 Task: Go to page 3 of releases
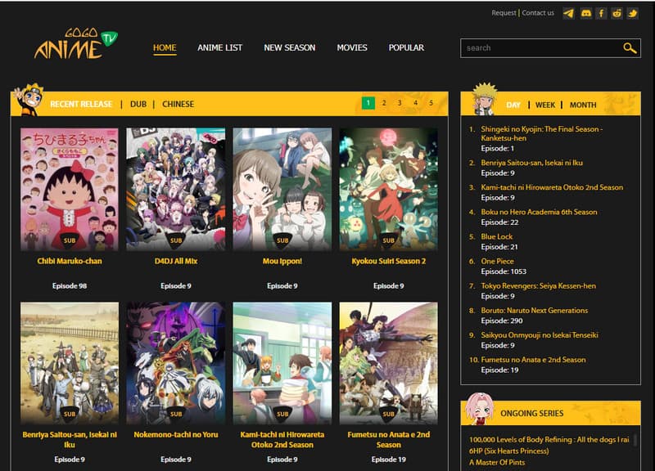400,103
